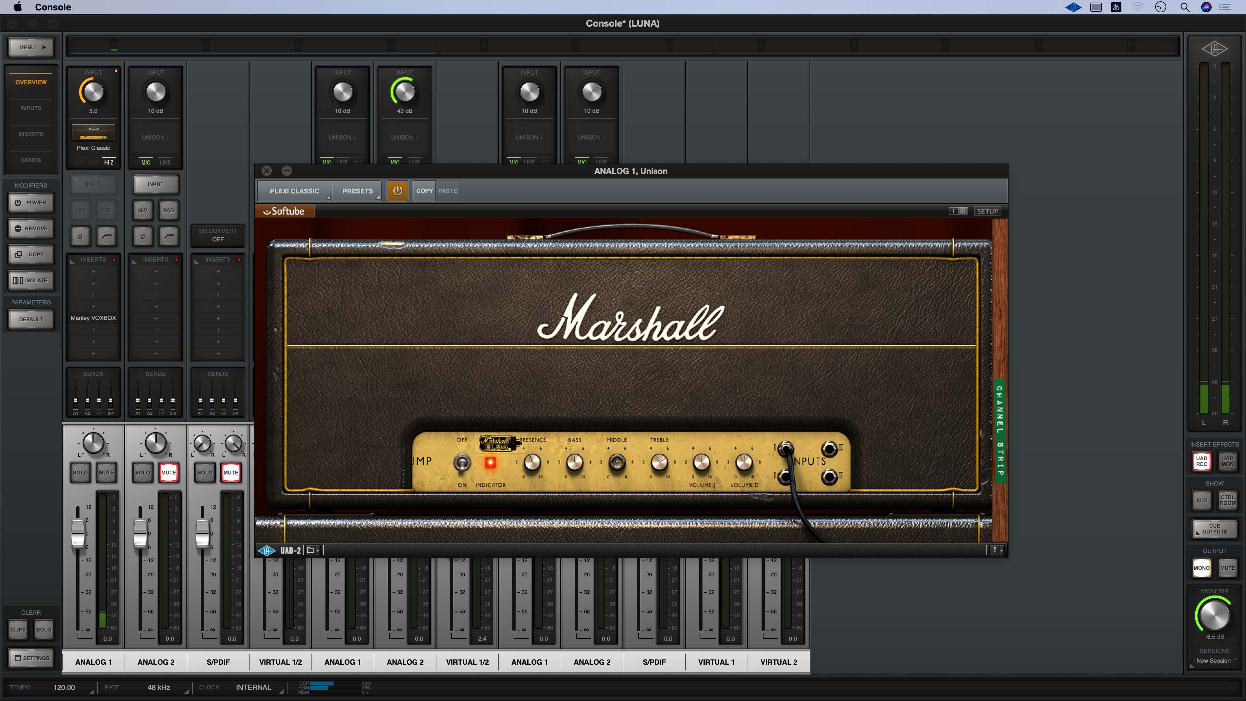Viewport: 1246px width, 701px height.
Task: Click the ANALOG 1 low cut filter button
Action: point(106,237)
